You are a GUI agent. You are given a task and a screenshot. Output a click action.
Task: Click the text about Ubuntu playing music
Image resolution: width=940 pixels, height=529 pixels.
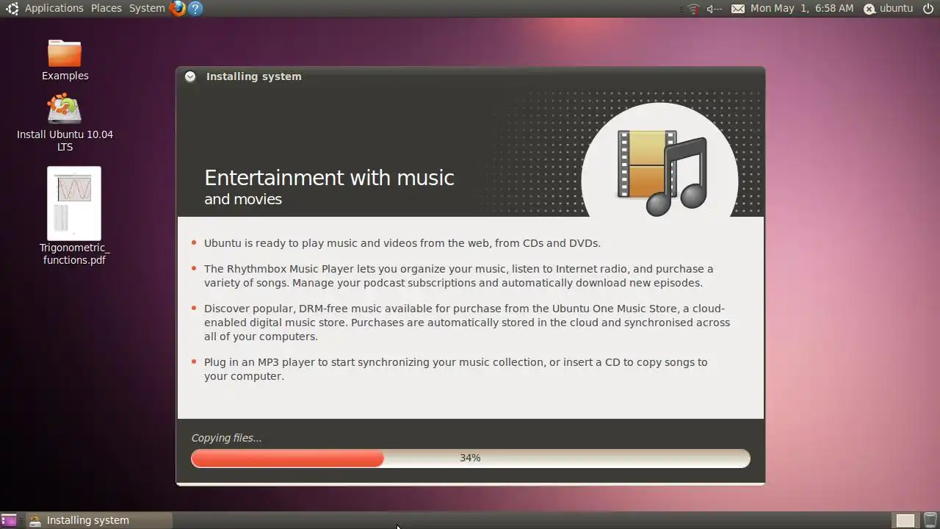click(x=402, y=243)
